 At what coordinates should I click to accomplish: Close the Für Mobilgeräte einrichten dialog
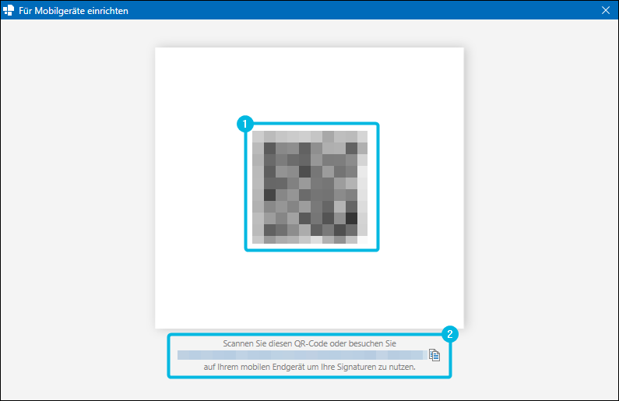(606, 10)
